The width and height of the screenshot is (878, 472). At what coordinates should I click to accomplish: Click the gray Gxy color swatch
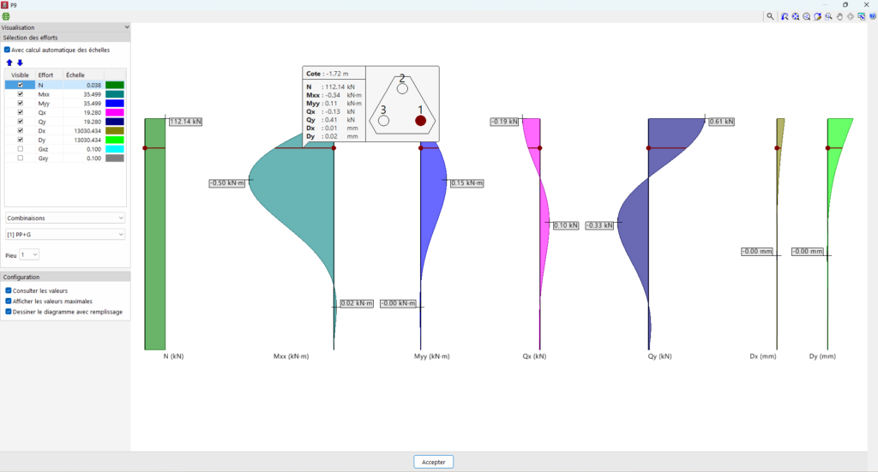[x=115, y=158]
